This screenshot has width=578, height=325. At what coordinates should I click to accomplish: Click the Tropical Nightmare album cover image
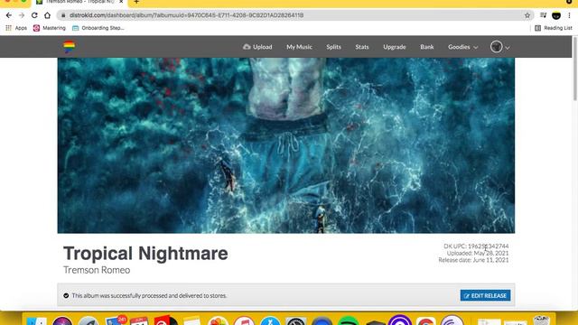coord(286,145)
